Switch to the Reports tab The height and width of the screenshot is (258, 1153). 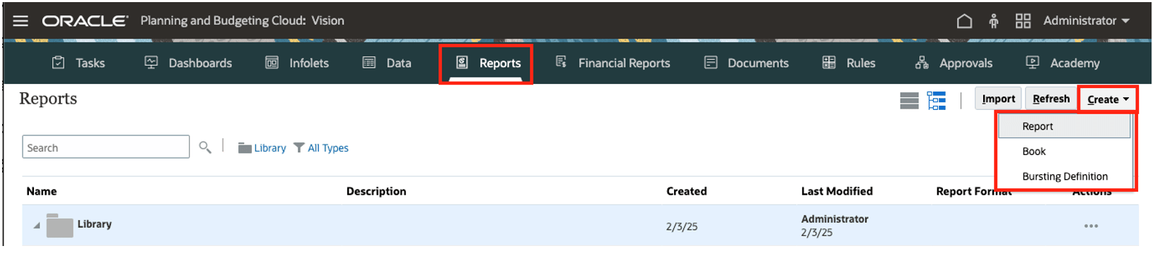pos(487,63)
